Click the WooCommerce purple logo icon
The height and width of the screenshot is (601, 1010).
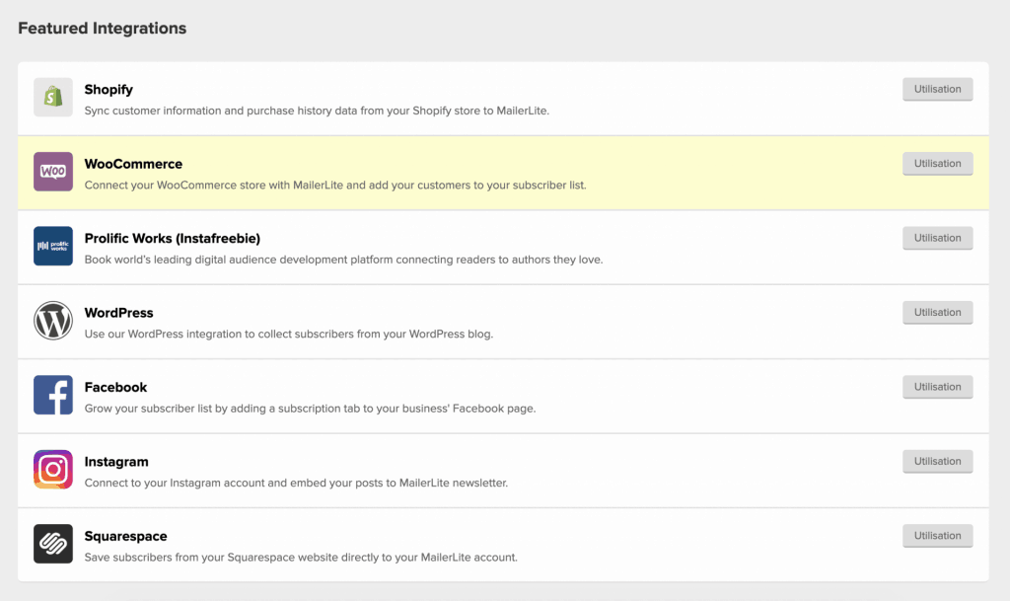(53, 172)
